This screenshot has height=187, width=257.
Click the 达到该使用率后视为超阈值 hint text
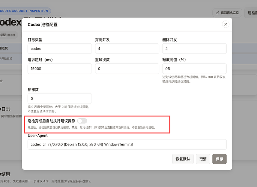[194, 79]
